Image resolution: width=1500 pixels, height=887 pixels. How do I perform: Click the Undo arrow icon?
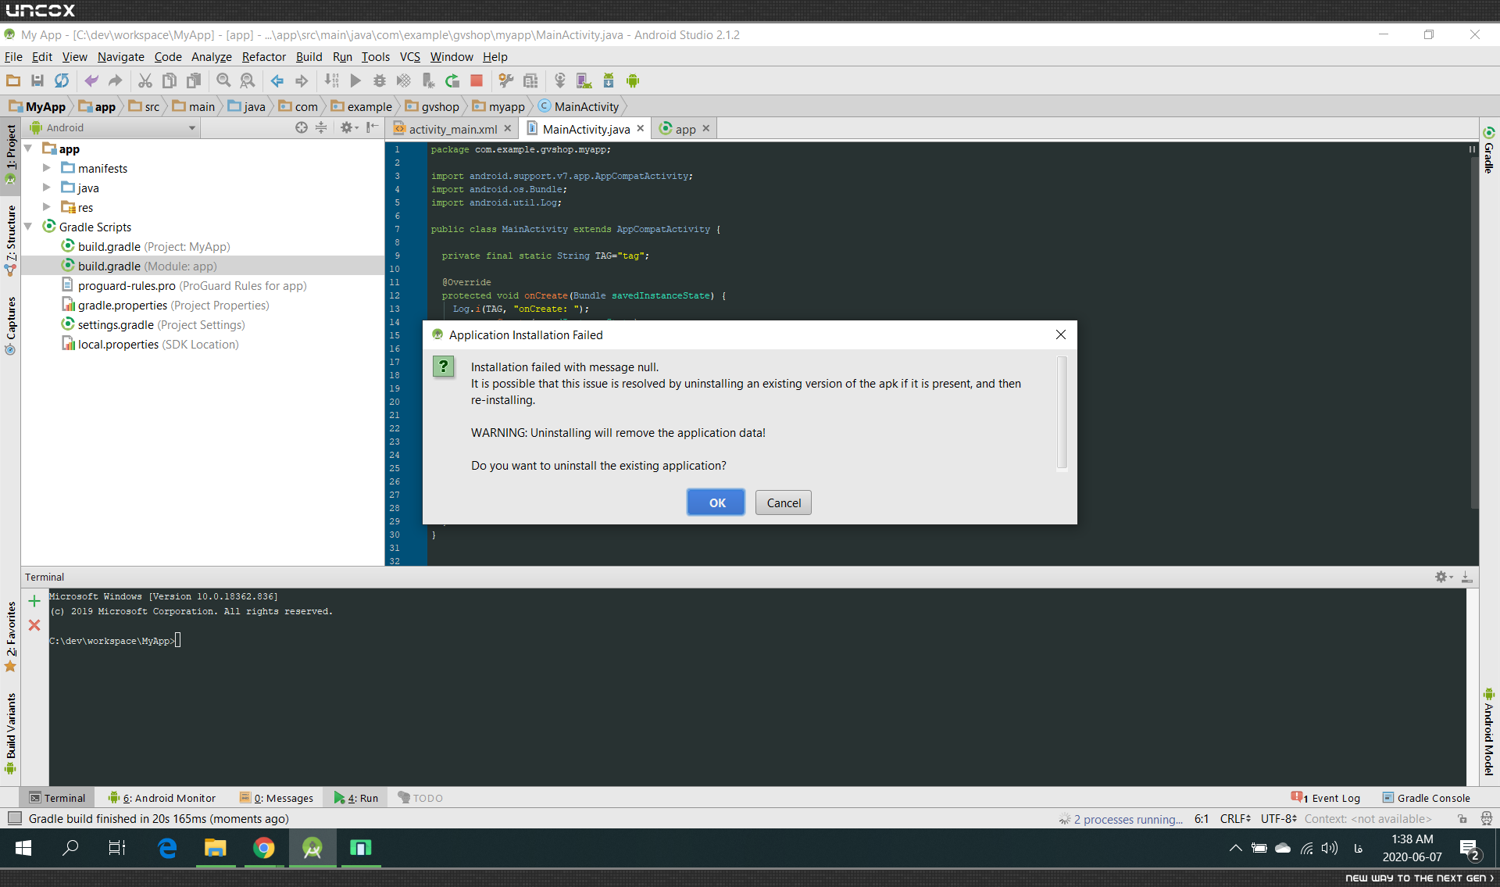91,80
